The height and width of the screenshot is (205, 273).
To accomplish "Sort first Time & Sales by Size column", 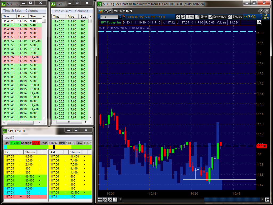I will (x=35, y=16).
